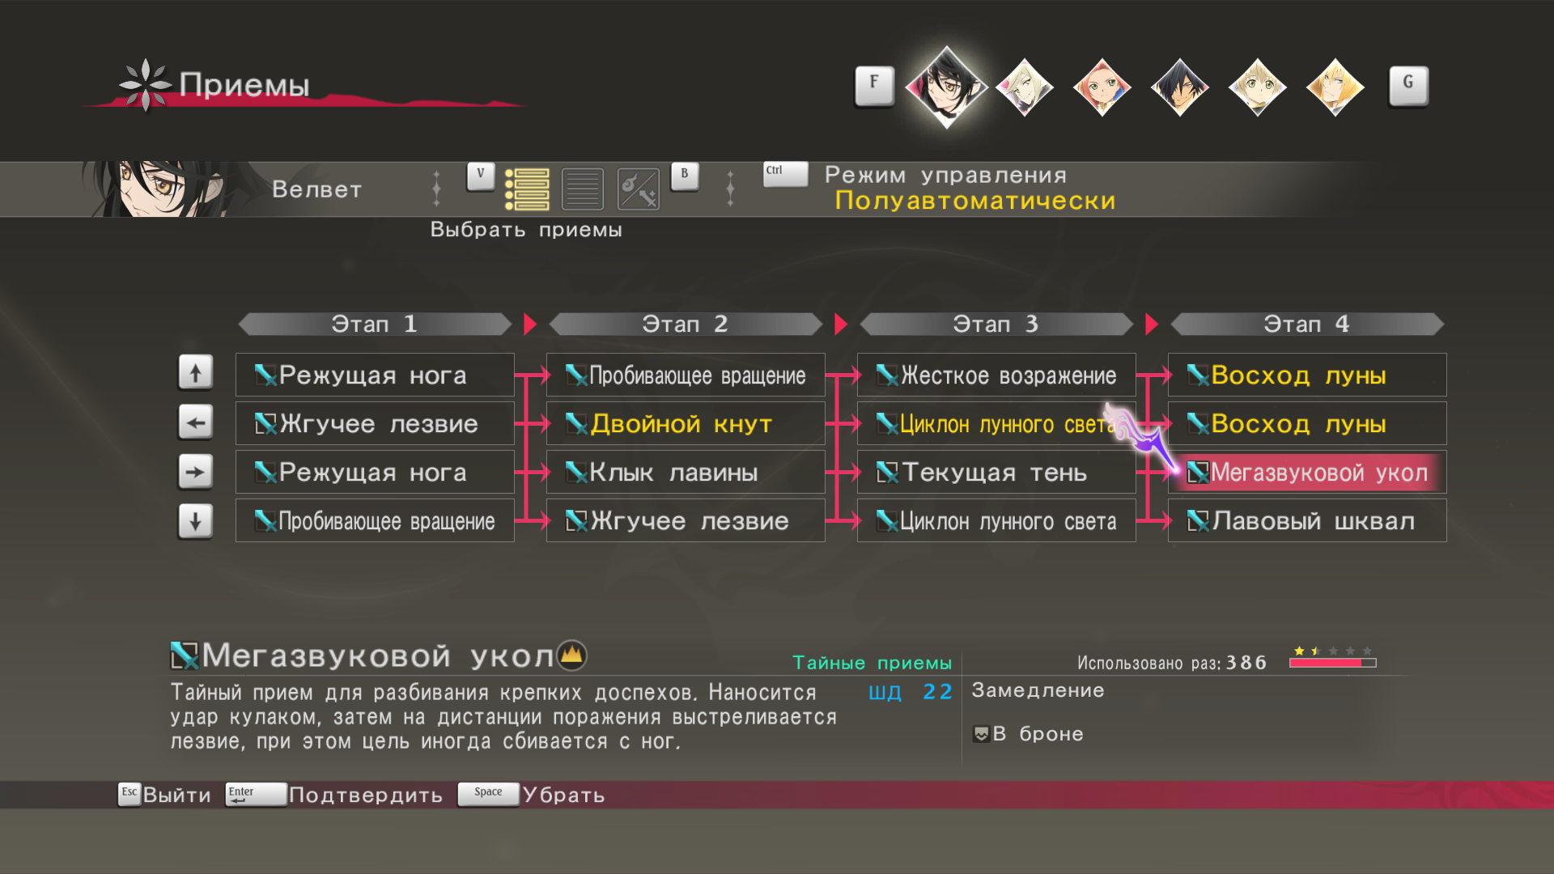Click the left arrow direction button
Screen dimensions: 1554x874
tap(196, 422)
